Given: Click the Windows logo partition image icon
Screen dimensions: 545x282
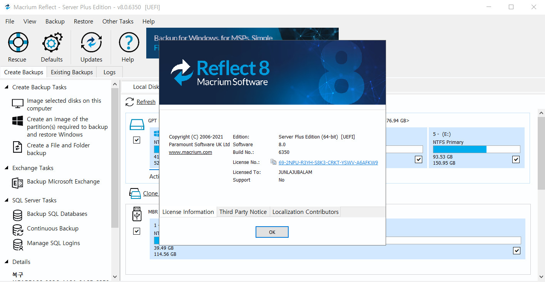Looking at the screenshot, I should [18, 121].
